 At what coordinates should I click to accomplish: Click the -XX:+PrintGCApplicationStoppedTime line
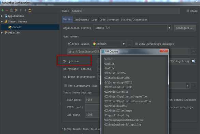click(x=126, y=96)
